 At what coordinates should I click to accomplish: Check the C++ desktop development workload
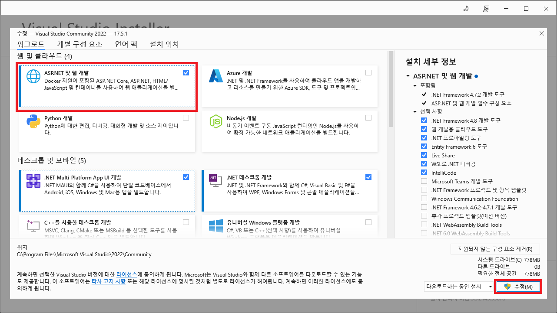186,222
